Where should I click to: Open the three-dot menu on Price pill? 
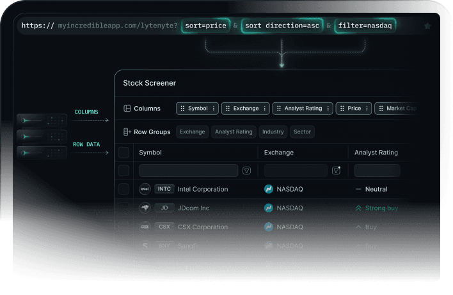point(367,109)
